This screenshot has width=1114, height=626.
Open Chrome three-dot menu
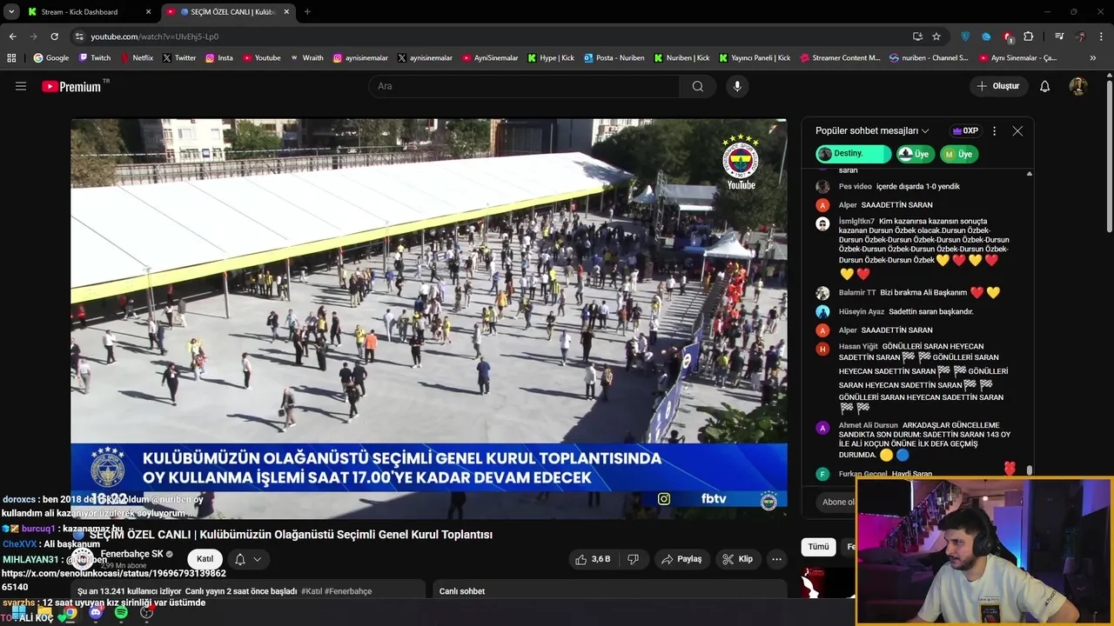pos(1102,37)
